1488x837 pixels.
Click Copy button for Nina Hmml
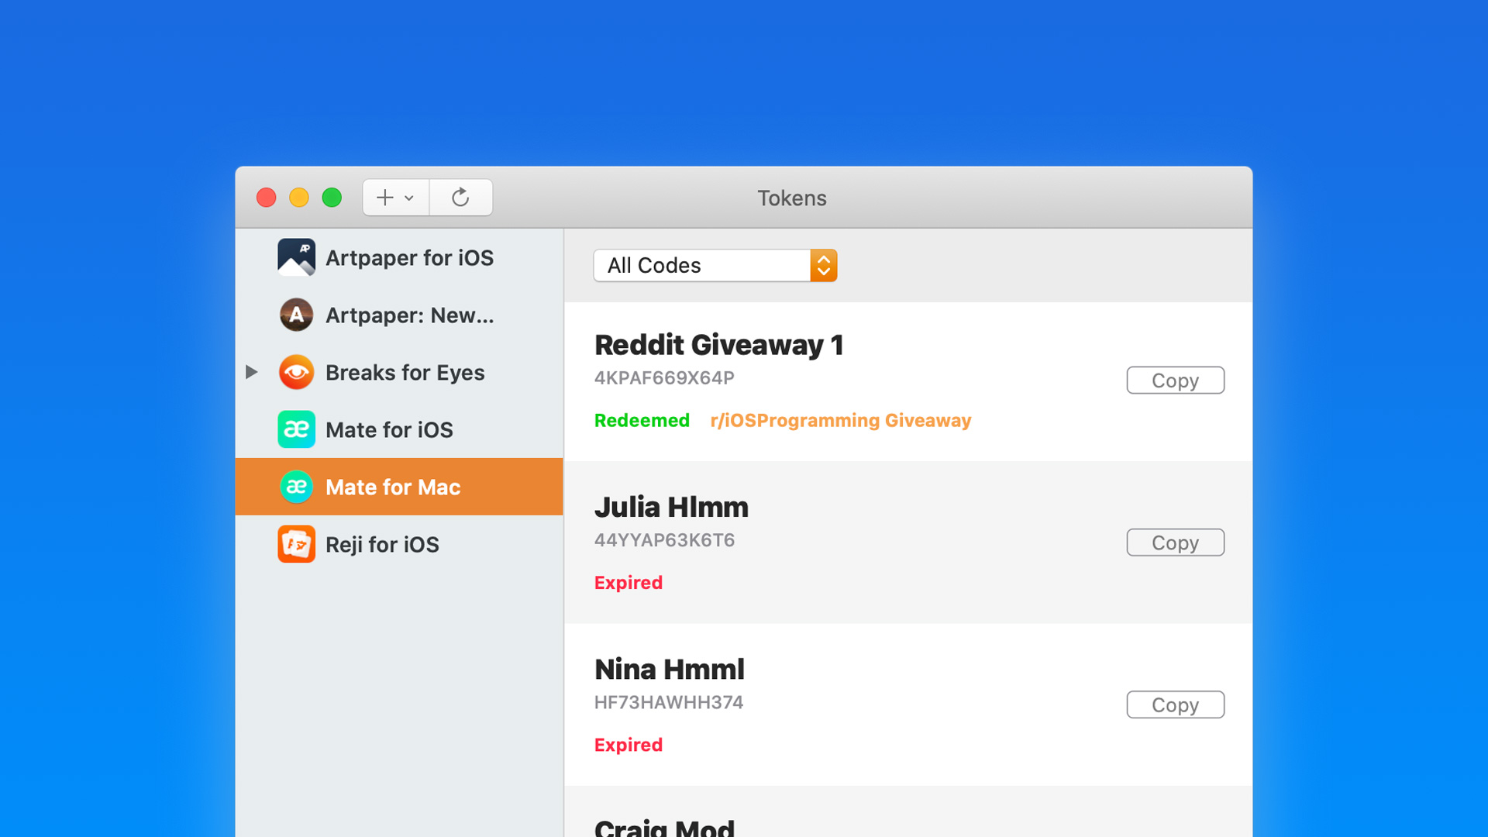coord(1174,704)
